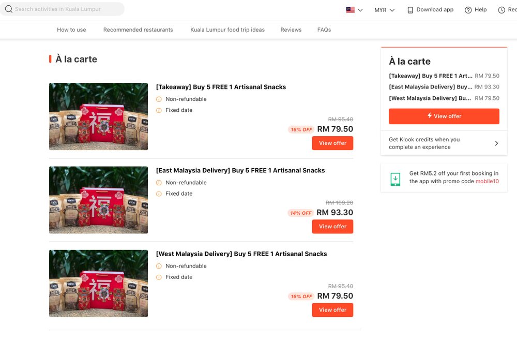Click the Fixed date info icon under East Malaysia Delivery
The width and height of the screenshot is (517, 339).
(159, 193)
